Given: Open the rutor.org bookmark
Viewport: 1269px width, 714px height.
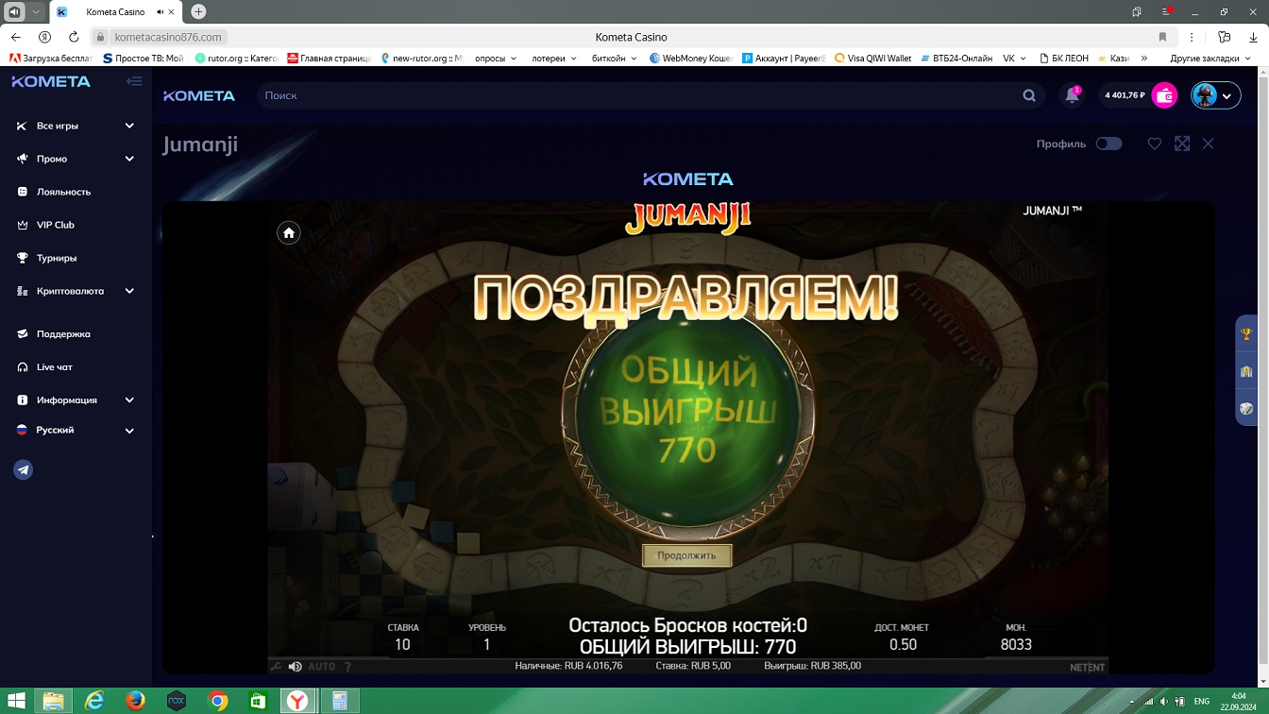Looking at the screenshot, I should coord(236,59).
